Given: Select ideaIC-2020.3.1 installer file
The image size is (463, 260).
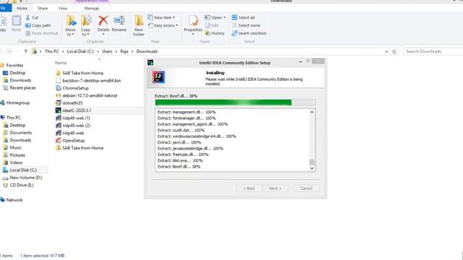Looking at the screenshot, I should [x=73, y=110].
